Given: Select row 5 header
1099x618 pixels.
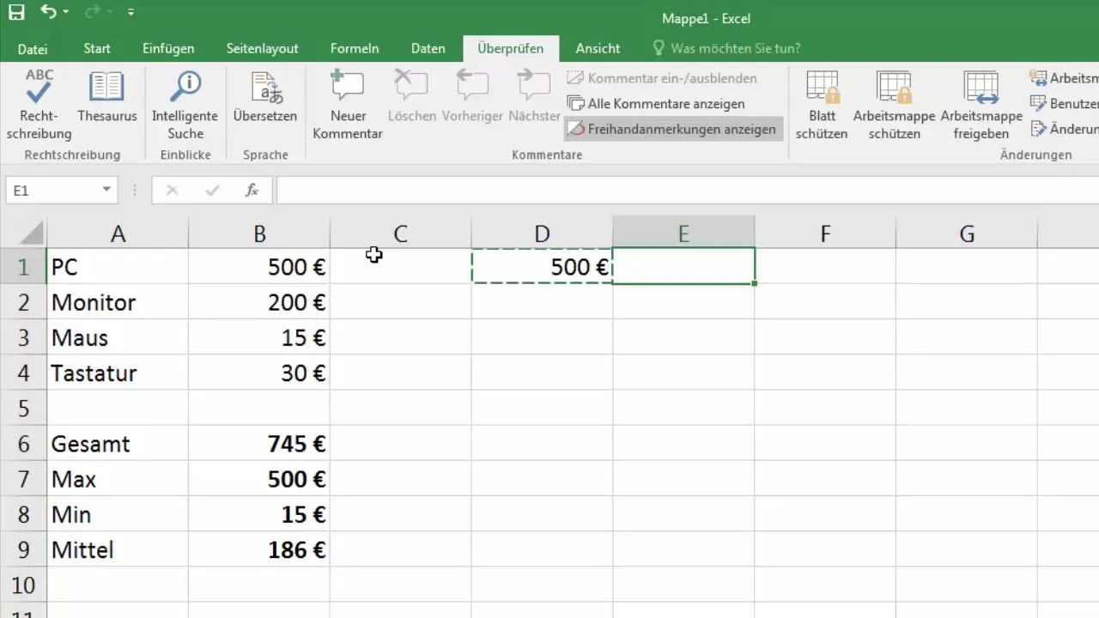Looking at the screenshot, I should 23,408.
